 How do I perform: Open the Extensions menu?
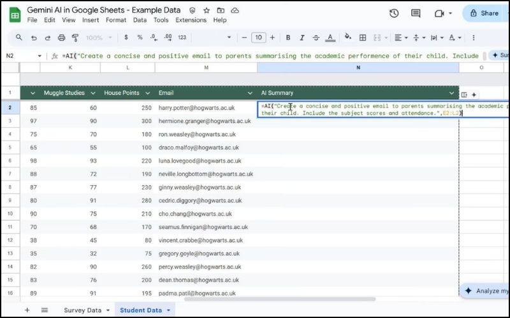pos(191,20)
